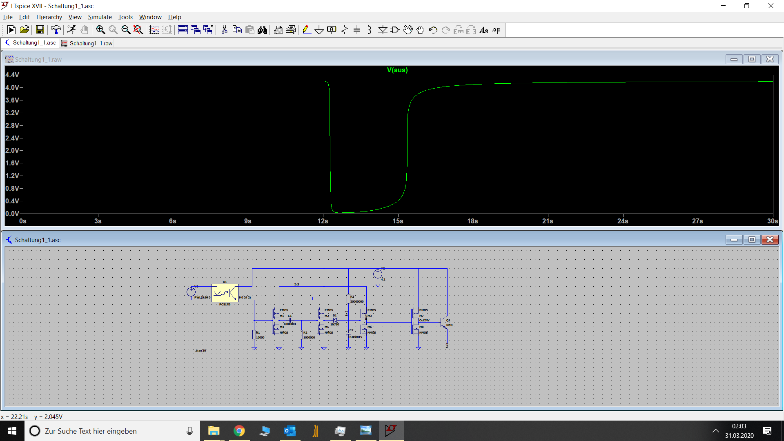Click the 15s time axis label

[398, 221]
